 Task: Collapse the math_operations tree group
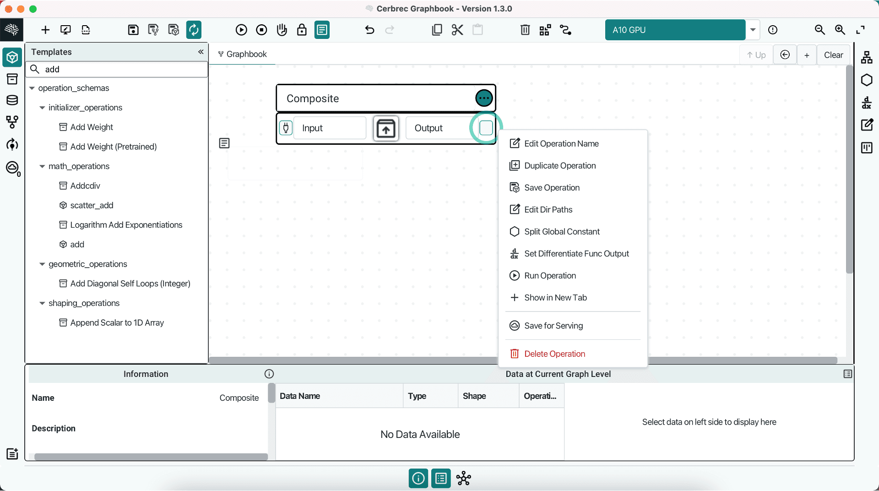click(x=42, y=166)
